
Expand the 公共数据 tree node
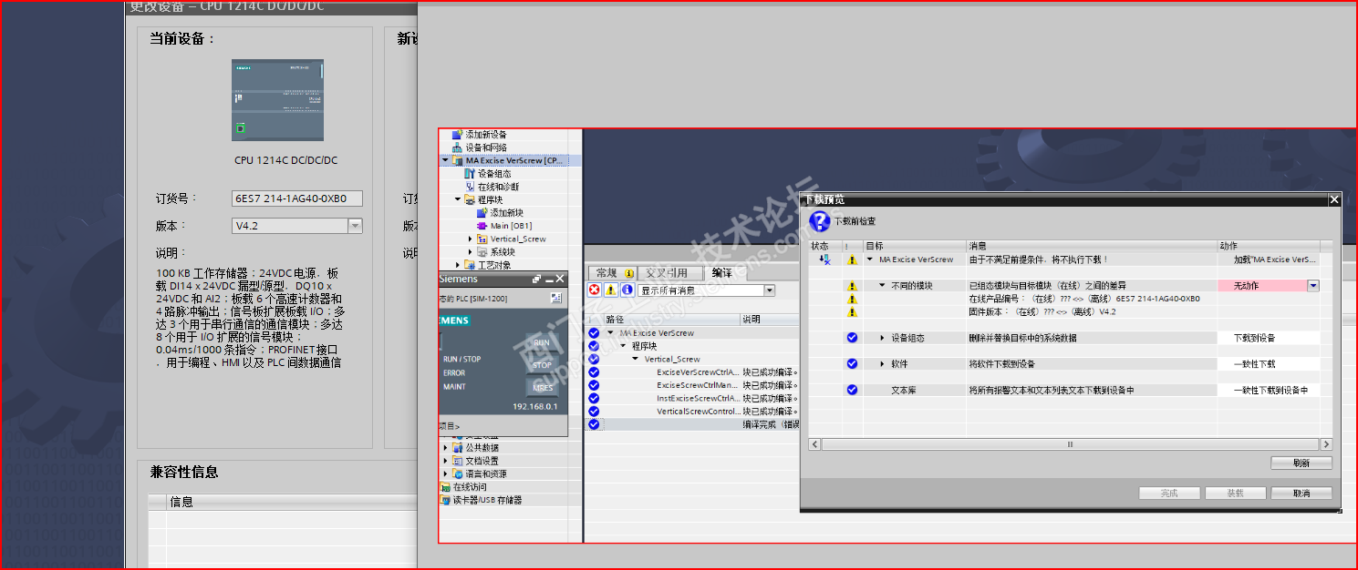click(445, 448)
